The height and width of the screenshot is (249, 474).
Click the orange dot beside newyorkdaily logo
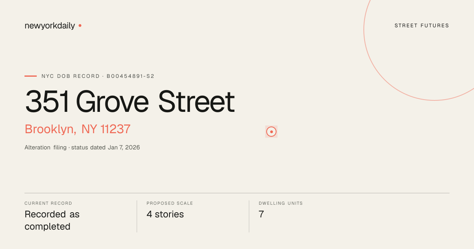tap(80, 25)
